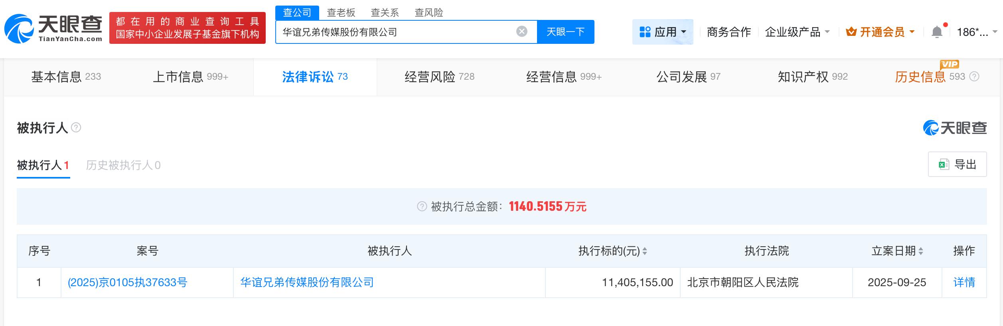The width and height of the screenshot is (1003, 326).
Task: Click the TianYanCha logo in header
Action: click(53, 28)
